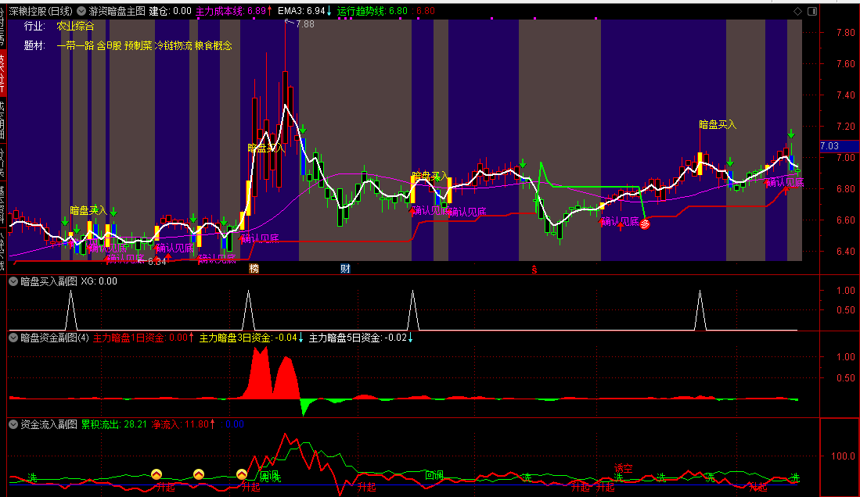Click the second yellow up-arrow circle in 资金流入副图

tap(199, 474)
